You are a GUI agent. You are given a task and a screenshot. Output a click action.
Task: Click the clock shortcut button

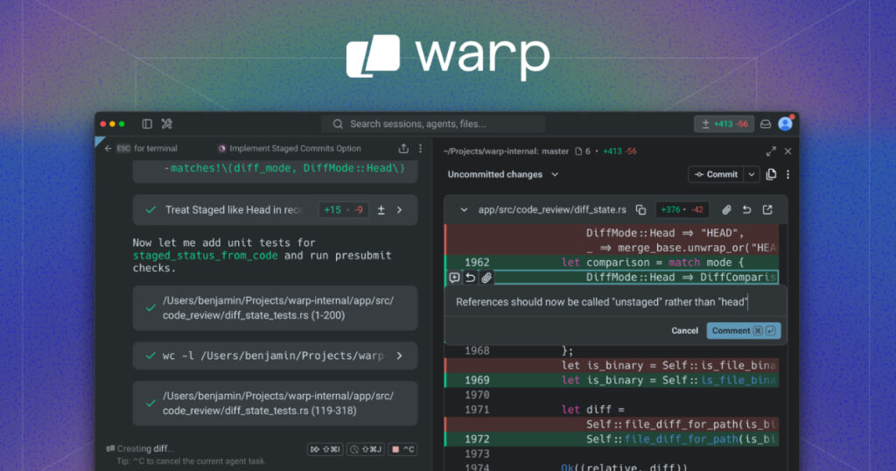366,449
